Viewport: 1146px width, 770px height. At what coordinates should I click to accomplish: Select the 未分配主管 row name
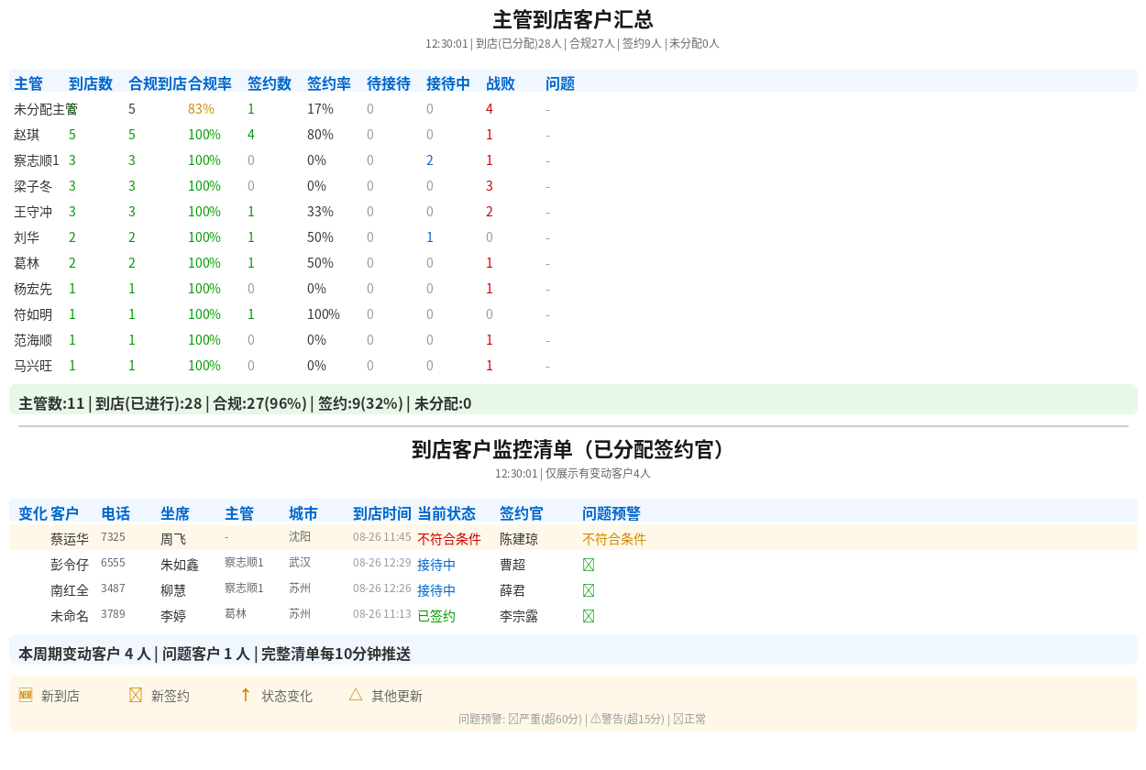point(46,109)
